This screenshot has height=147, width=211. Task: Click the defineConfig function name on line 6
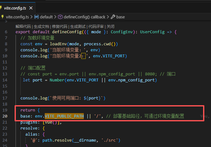67,32
